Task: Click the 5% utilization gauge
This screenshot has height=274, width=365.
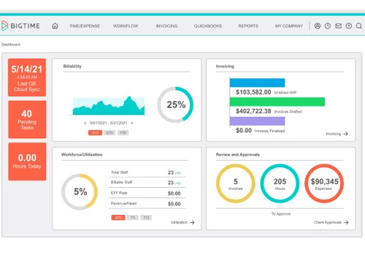Action: point(80,191)
